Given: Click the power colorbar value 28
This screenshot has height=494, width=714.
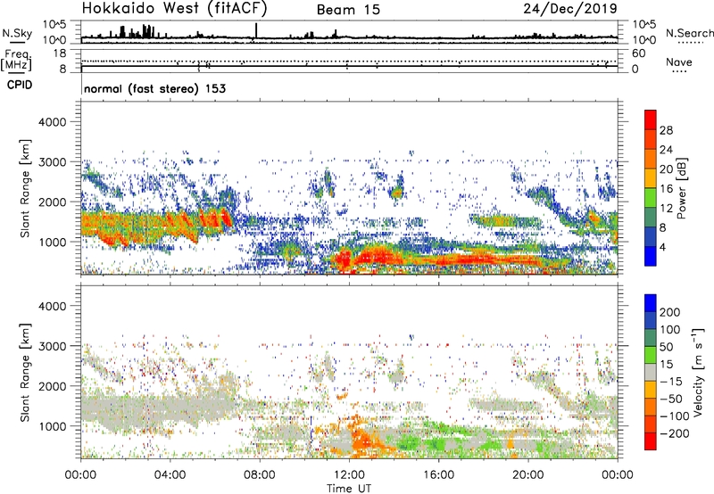Looking at the screenshot, I should [666, 130].
